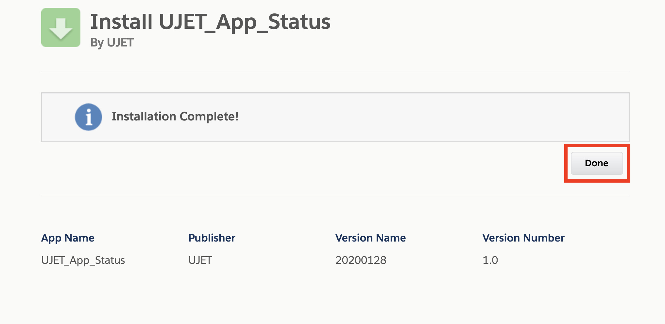The width and height of the screenshot is (665, 324).
Task: Click the App Name column header
Action: pos(68,238)
